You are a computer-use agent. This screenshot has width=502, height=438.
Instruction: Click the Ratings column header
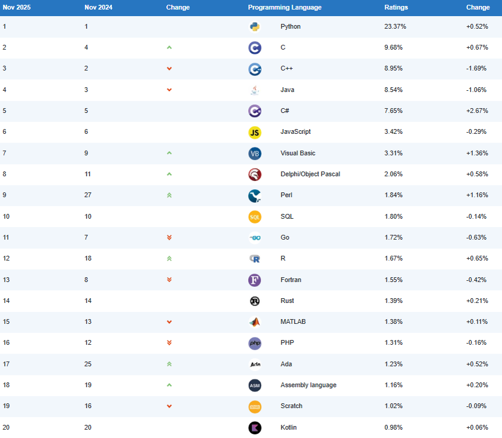point(396,8)
